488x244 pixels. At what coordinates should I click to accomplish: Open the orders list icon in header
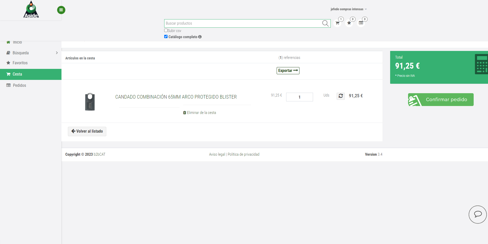361,23
